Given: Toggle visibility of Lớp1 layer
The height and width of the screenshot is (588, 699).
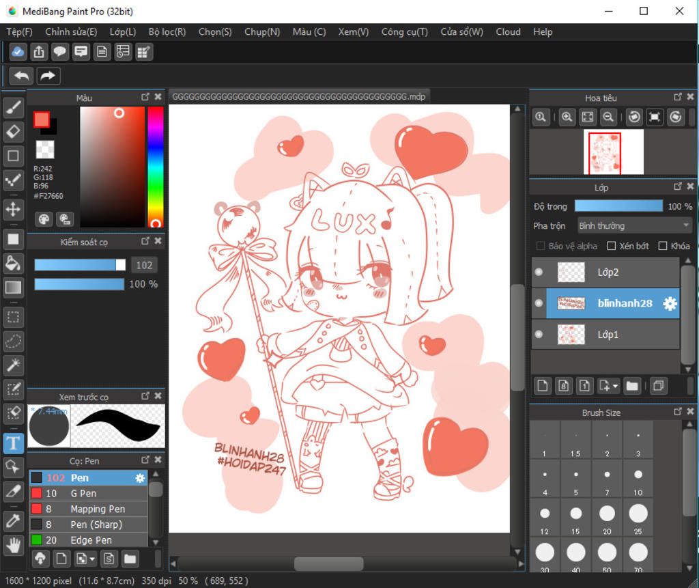Looking at the screenshot, I should 539,334.
